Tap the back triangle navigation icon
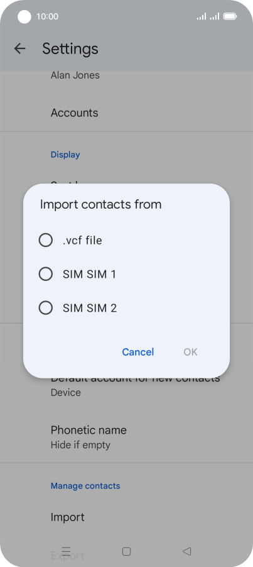Image resolution: width=253 pixels, height=567 pixels. (x=186, y=551)
